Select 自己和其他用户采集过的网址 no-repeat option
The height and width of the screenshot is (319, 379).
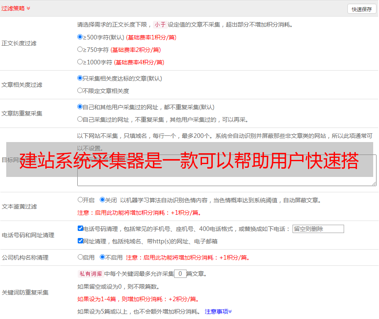(80, 107)
